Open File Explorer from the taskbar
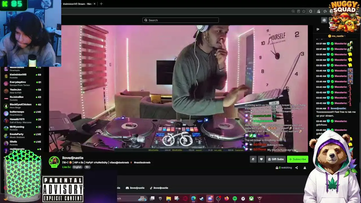Image resolution: width=361 pixels, height=203 pixels. point(168,198)
